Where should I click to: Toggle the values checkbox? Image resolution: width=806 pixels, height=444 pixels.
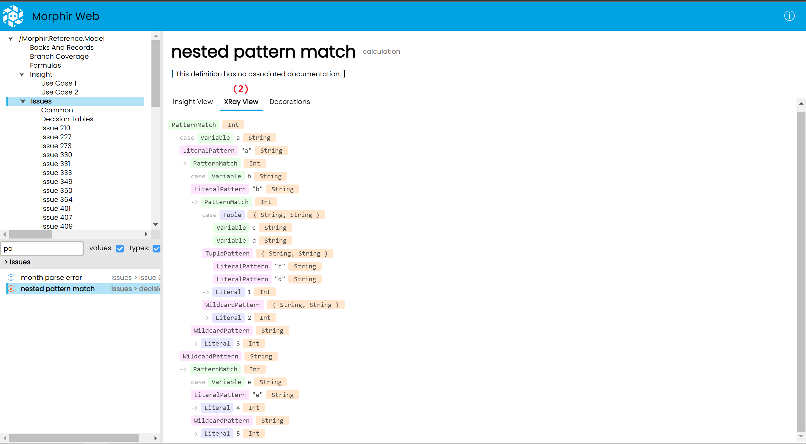pyautogui.click(x=120, y=249)
